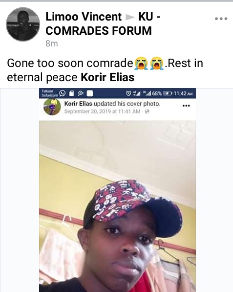Screen dimensions: 233x292
Task: Open the selfie photo with patterned cap
Action: 117,206
